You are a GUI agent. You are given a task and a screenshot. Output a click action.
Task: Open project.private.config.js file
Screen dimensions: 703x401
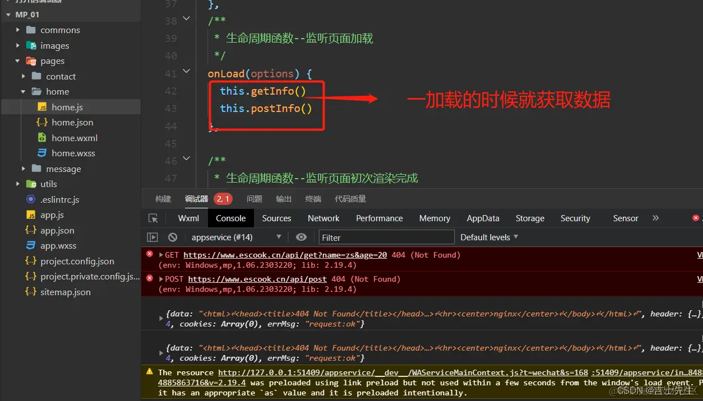click(90, 277)
